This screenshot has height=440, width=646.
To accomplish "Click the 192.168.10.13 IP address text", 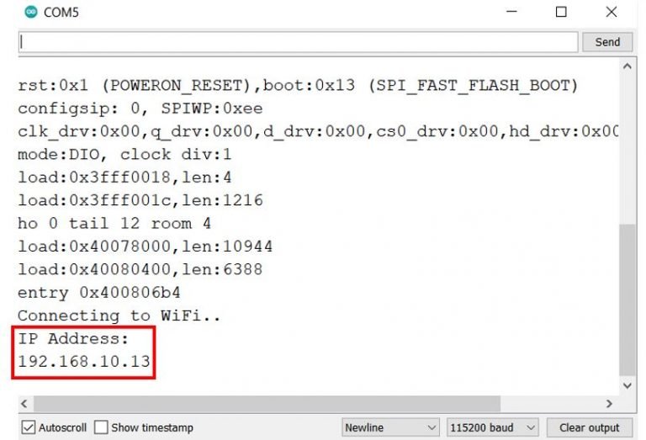I will (x=84, y=362).
